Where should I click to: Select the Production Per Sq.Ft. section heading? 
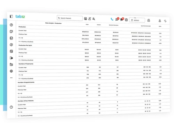click(25, 45)
